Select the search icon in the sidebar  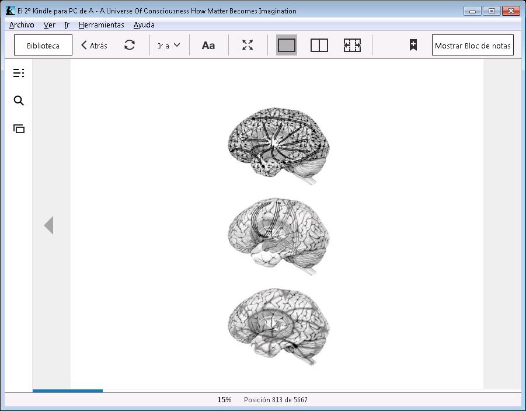18,100
